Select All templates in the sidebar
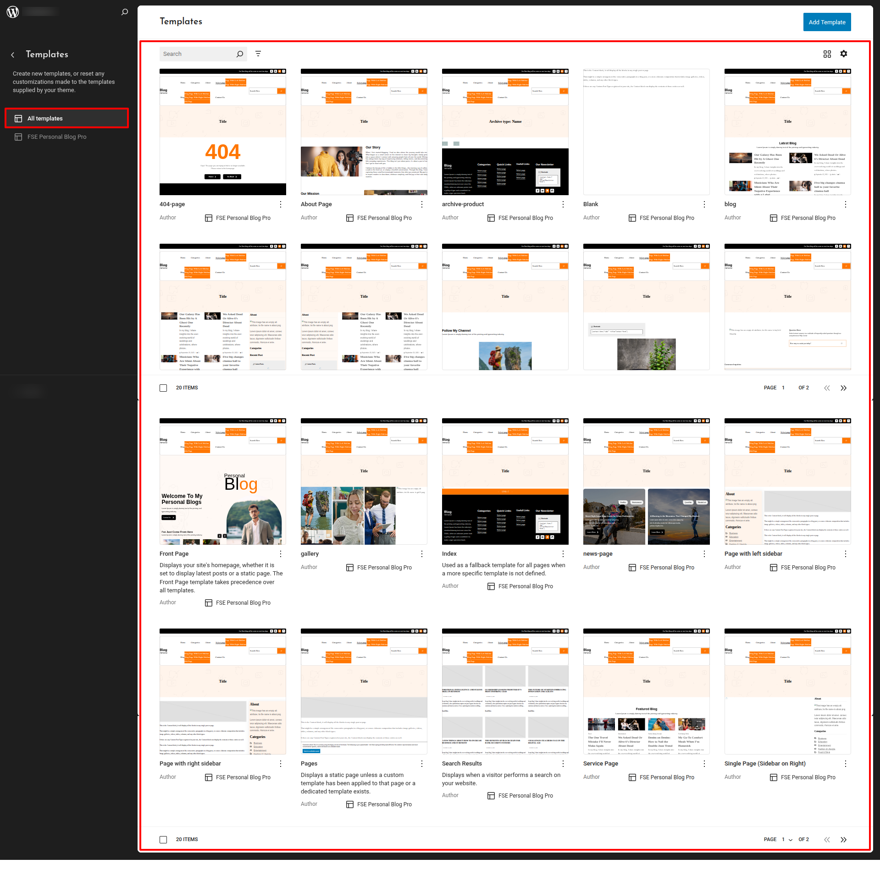This screenshot has height=875, width=880. point(67,119)
